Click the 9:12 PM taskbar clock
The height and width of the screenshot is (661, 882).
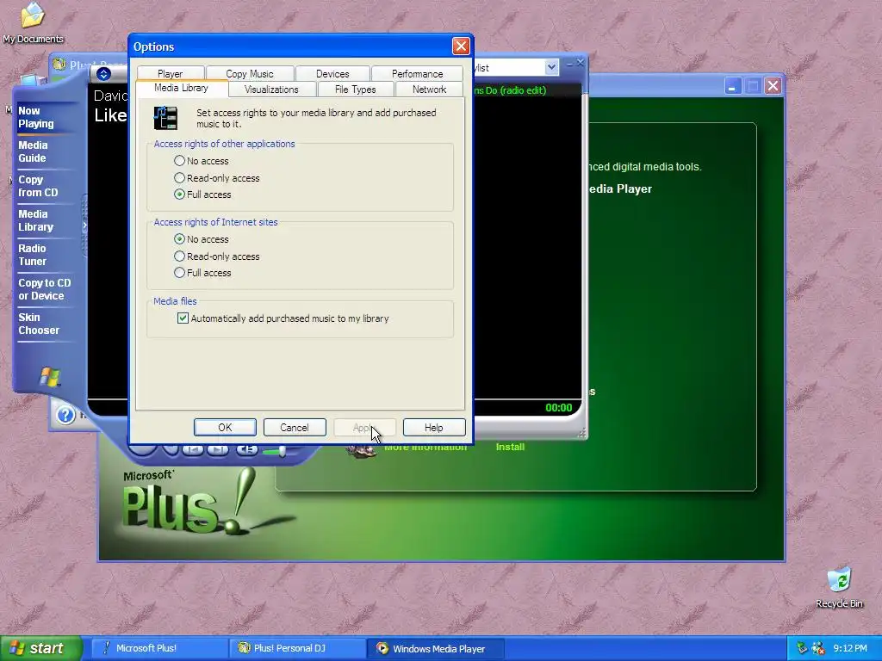pos(850,648)
